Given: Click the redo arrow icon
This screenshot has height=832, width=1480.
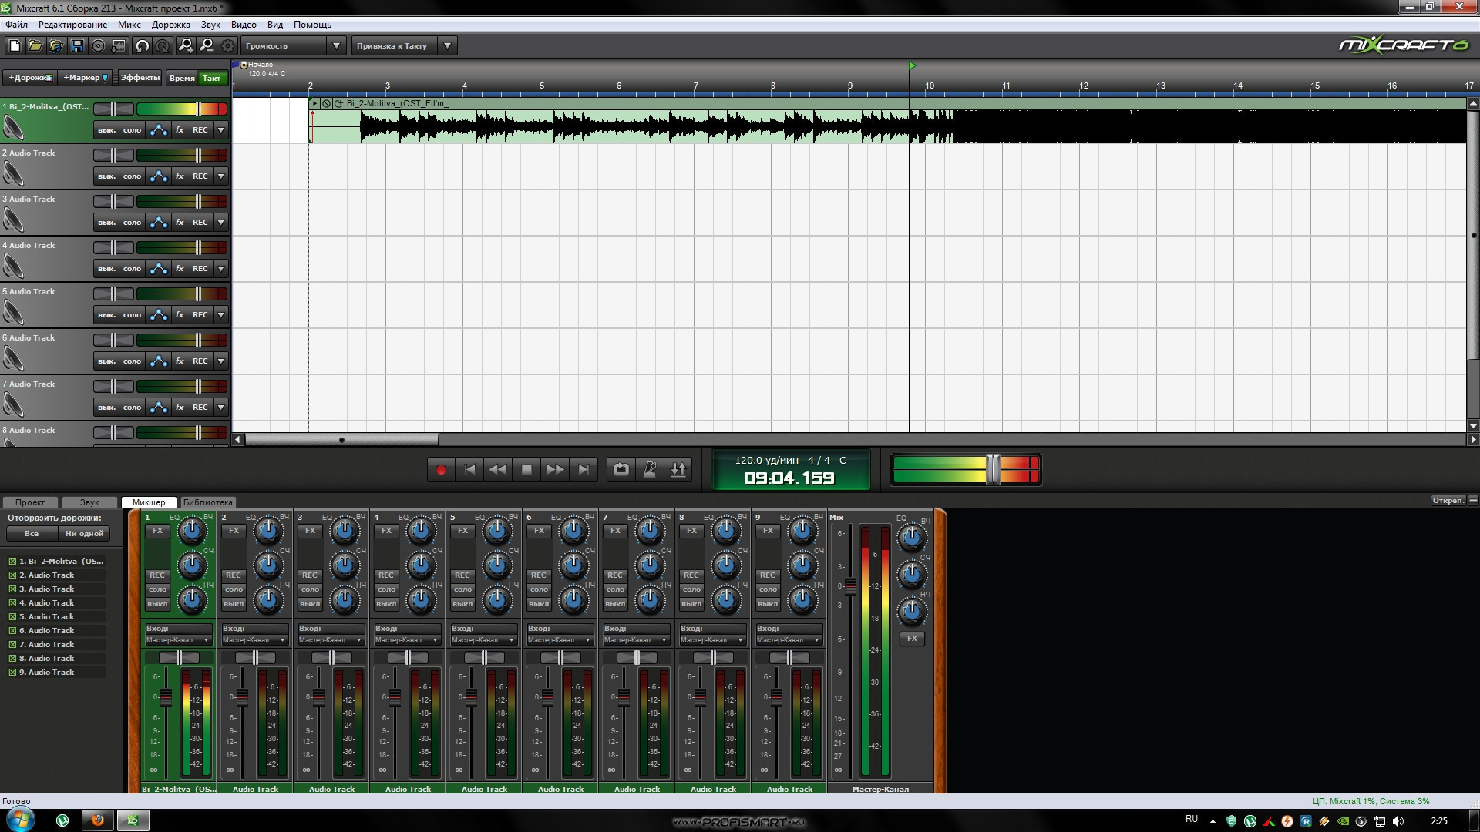Looking at the screenshot, I should [x=163, y=46].
